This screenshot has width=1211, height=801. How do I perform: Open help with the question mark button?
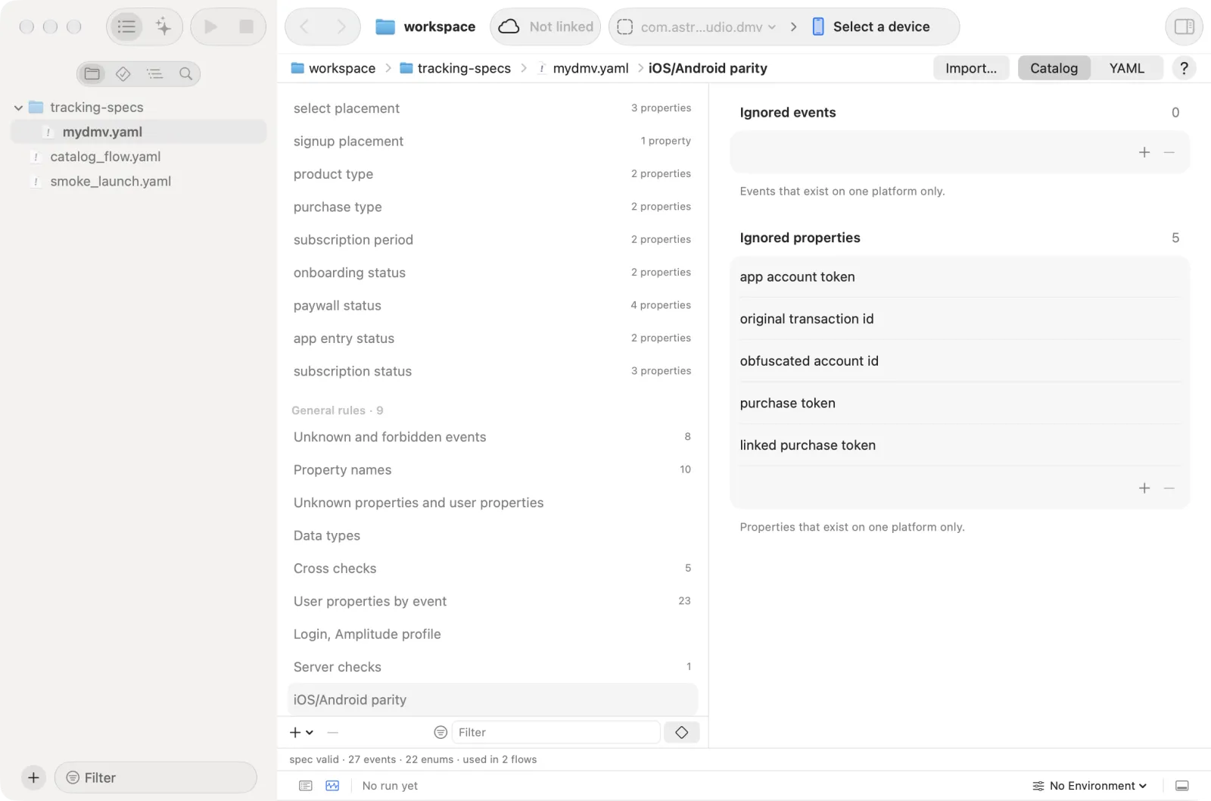pos(1184,68)
